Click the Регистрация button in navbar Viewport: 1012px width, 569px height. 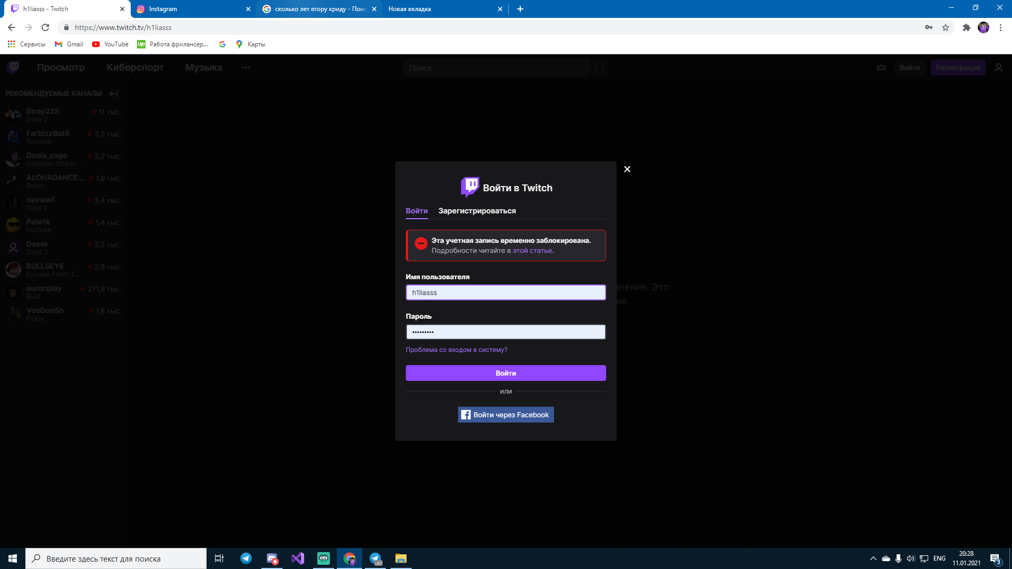[958, 67]
